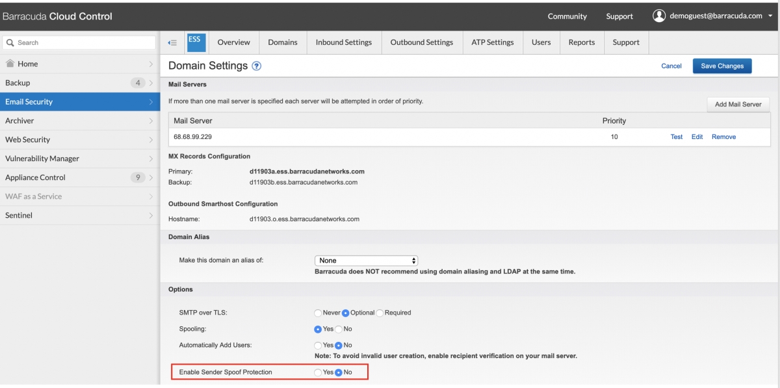Click the user avatar icon
The image size is (780, 388).
click(660, 16)
